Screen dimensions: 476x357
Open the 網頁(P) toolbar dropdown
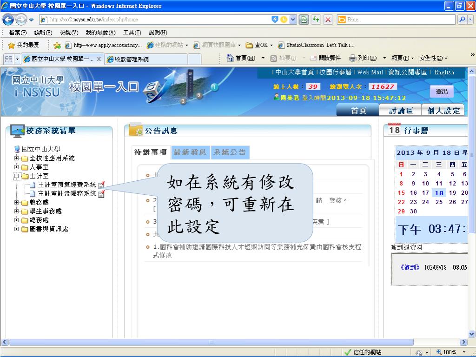point(403,58)
